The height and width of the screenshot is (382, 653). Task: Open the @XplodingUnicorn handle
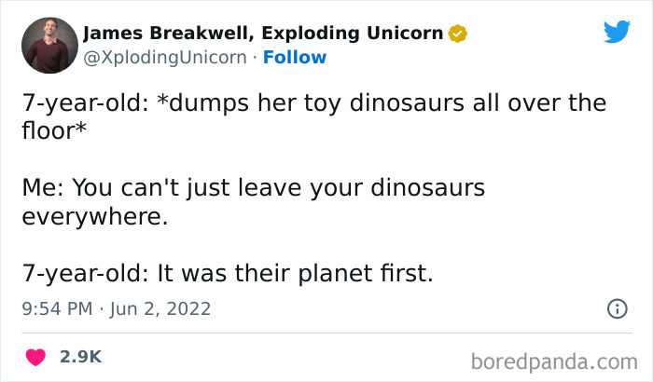pyautogui.click(x=162, y=58)
